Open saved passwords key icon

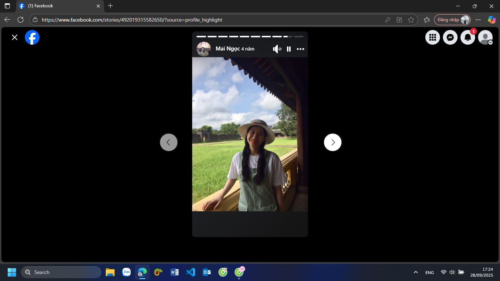point(388,20)
